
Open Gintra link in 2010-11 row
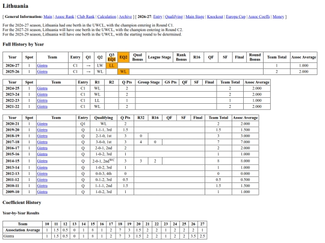[x=42, y=186]
